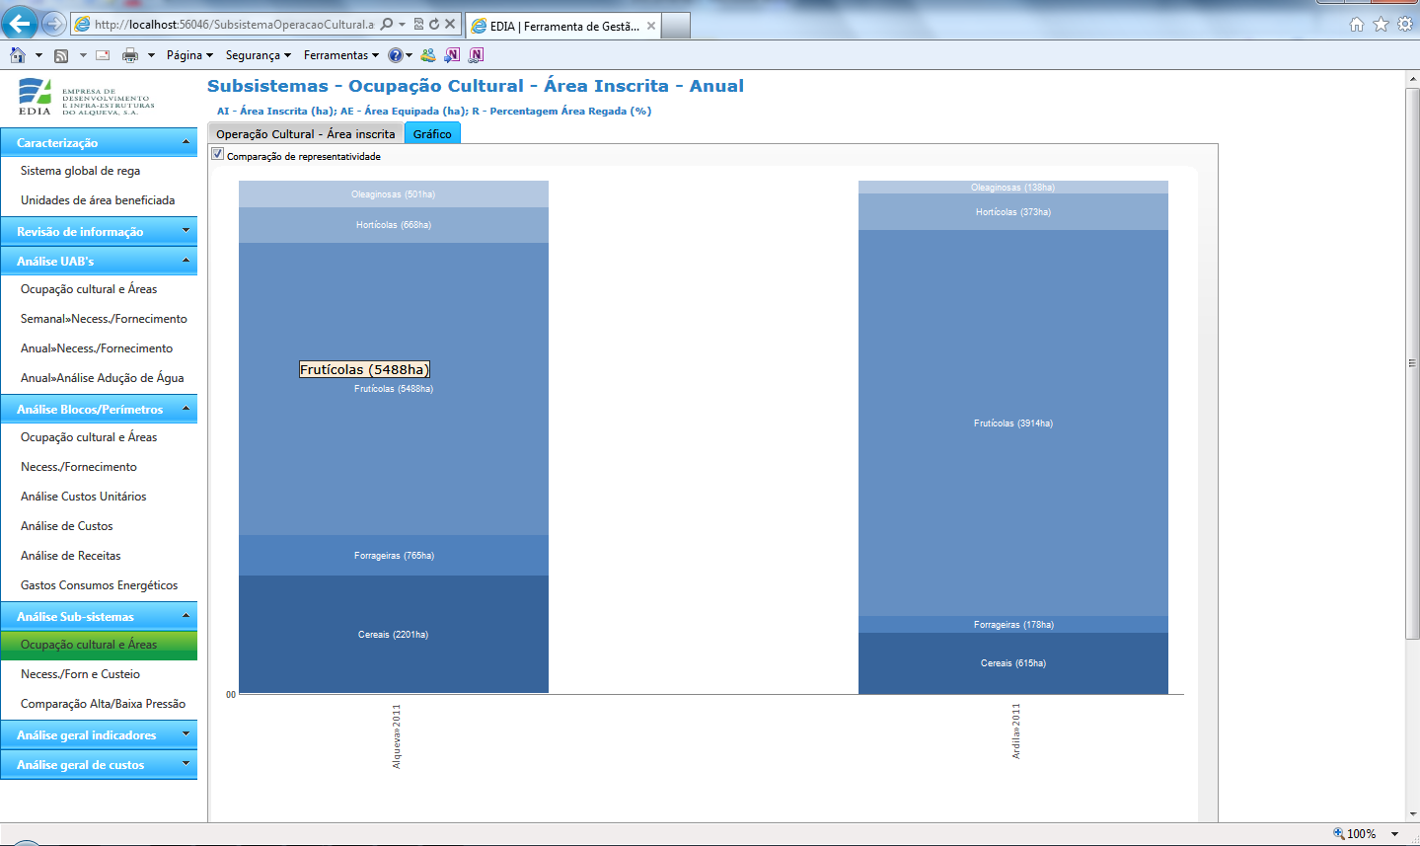Open Comparação Alta/Baixa Pressão
This screenshot has height=846, width=1420.
point(103,704)
